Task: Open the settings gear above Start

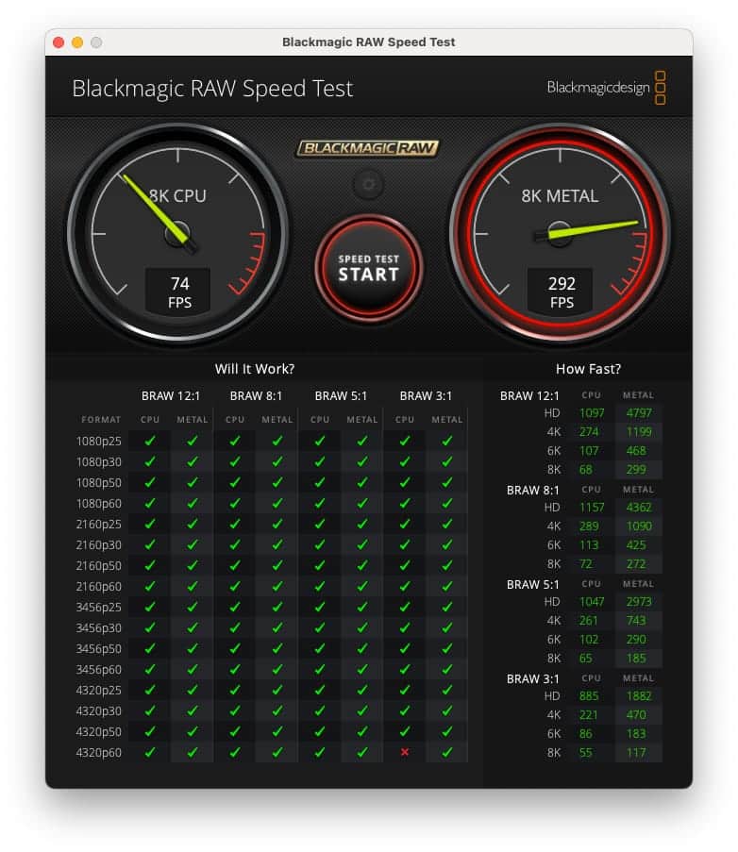Action: 368,184
